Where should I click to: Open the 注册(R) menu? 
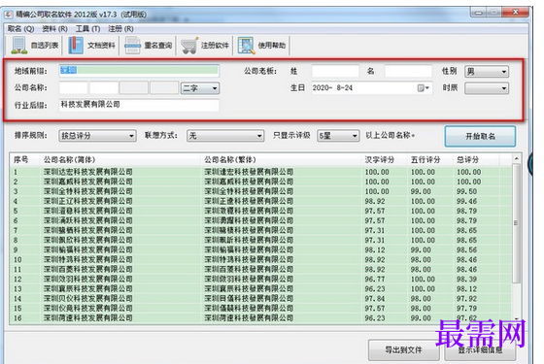(x=120, y=29)
